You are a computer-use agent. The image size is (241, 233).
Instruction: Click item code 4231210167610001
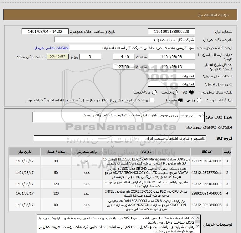(207, 161)
